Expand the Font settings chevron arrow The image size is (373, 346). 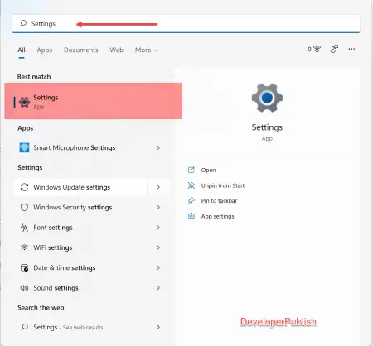coord(158,228)
